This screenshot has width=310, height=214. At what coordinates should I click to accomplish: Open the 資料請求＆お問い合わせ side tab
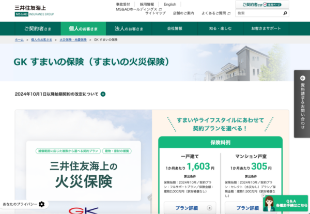(x=302, y=104)
